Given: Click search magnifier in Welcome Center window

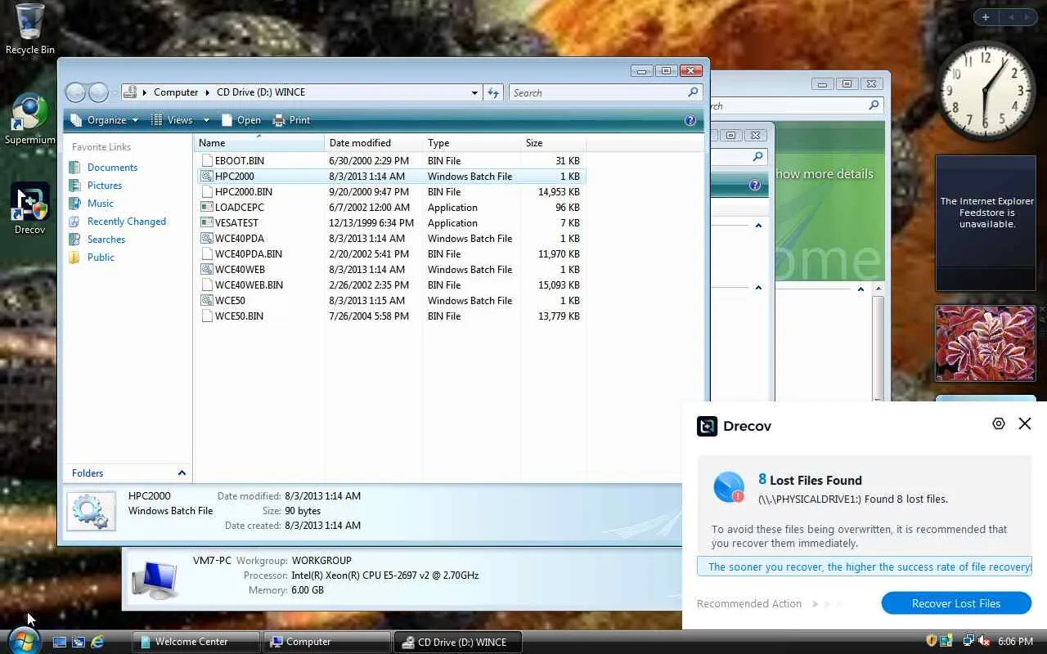Looking at the screenshot, I should coord(874,105).
